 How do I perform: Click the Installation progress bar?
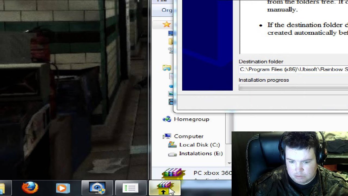(293, 88)
